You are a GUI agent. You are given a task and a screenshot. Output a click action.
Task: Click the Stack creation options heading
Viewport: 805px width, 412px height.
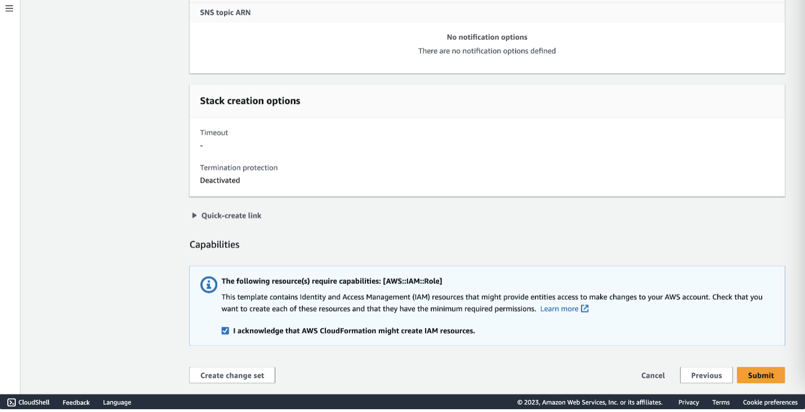coord(250,101)
